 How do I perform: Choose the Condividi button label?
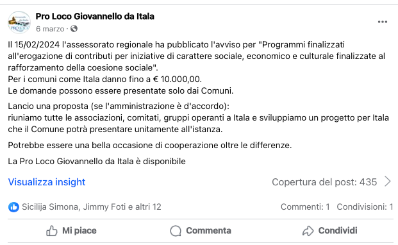[x=338, y=230]
